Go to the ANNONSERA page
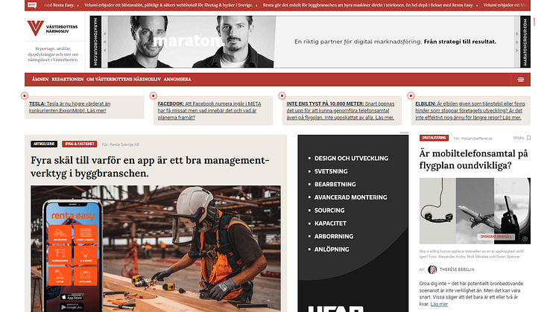Viewport: 556px width, 312px height. (x=177, y=80)
